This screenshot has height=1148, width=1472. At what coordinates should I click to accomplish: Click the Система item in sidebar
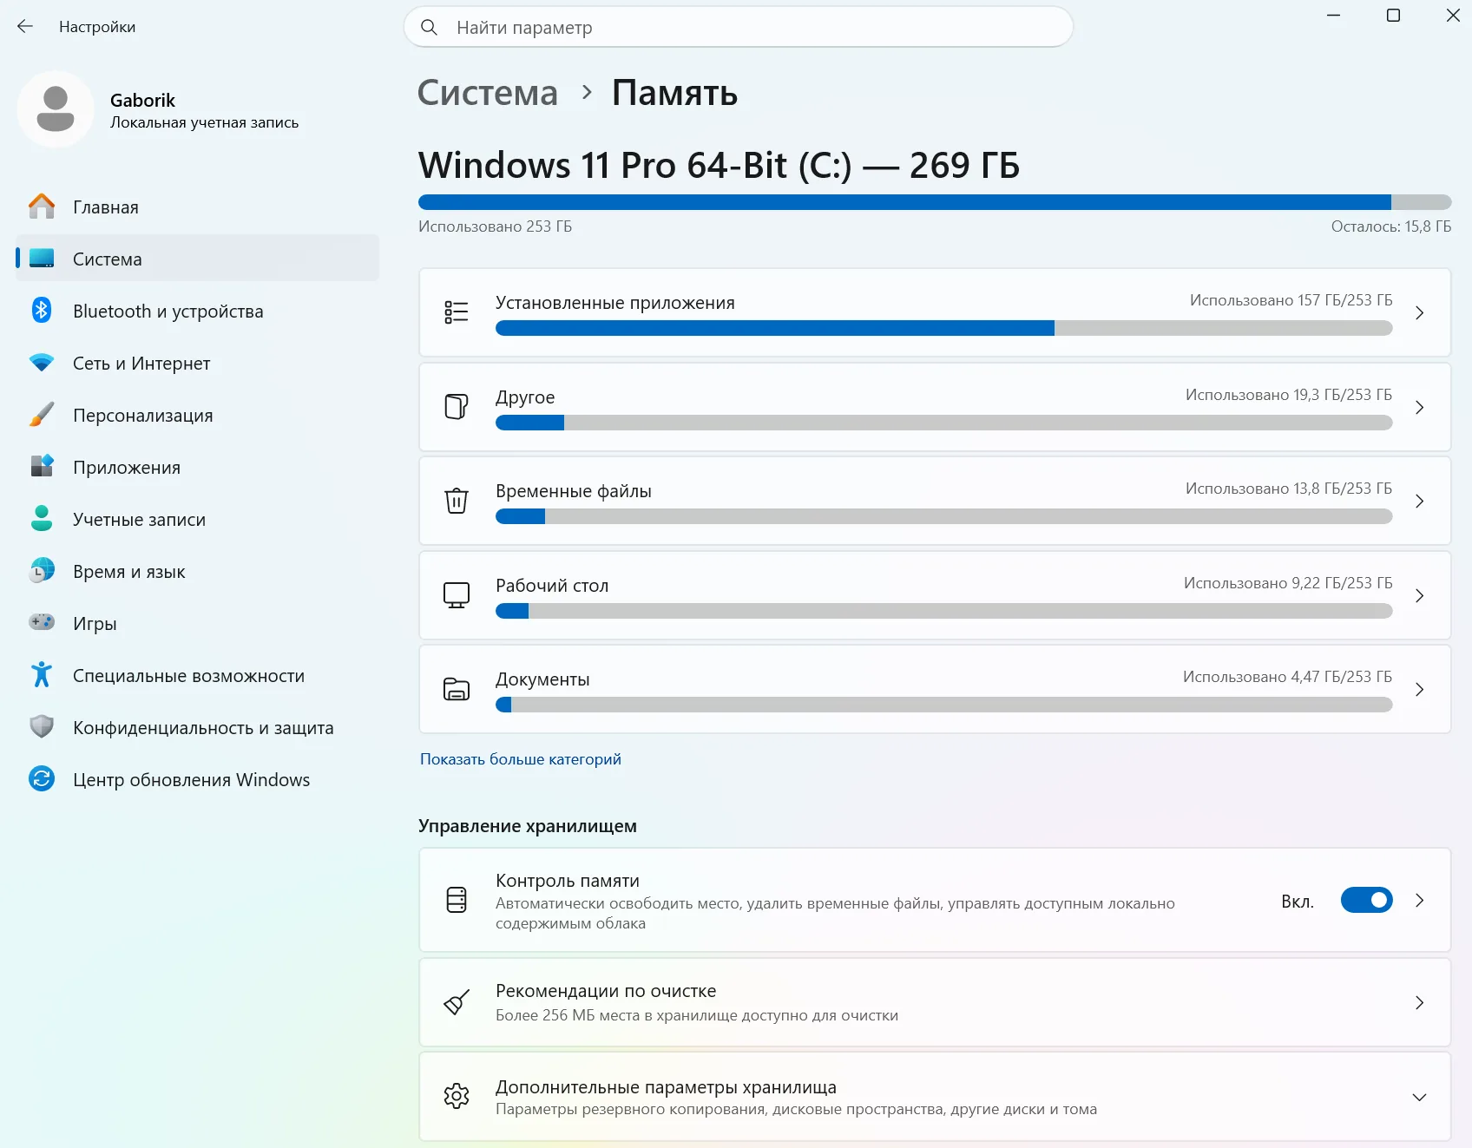point(198,259)
